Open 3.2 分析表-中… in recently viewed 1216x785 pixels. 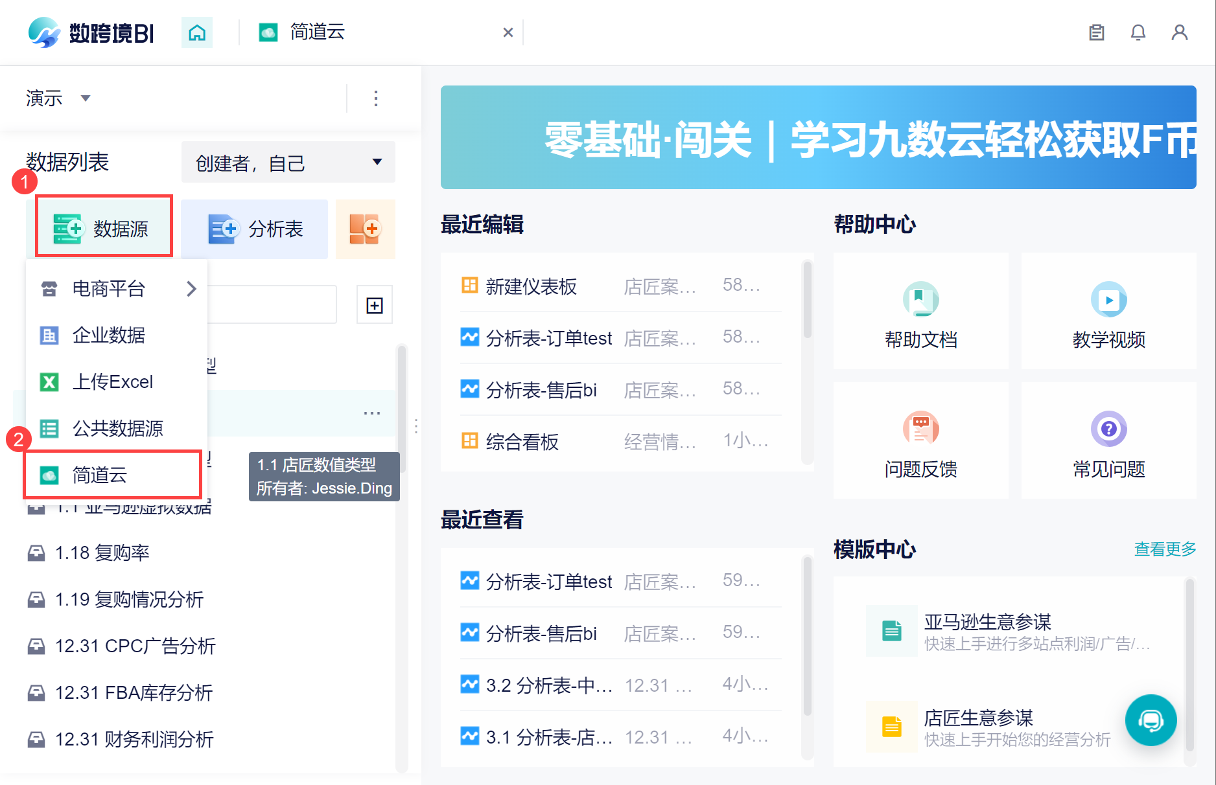tap(620, 685)
